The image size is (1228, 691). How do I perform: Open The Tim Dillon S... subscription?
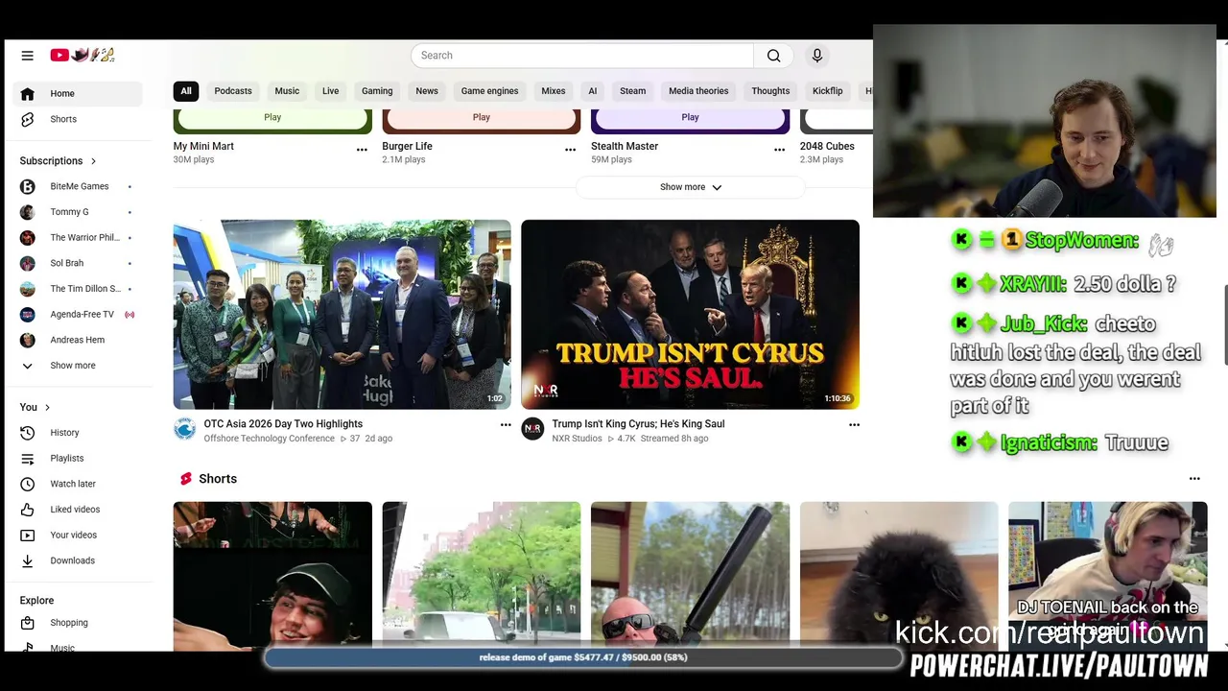tap(78, 289)
